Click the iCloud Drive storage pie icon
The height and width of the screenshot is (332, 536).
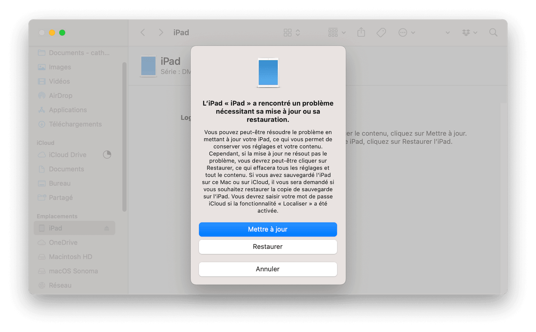click(x=107, y=154)
